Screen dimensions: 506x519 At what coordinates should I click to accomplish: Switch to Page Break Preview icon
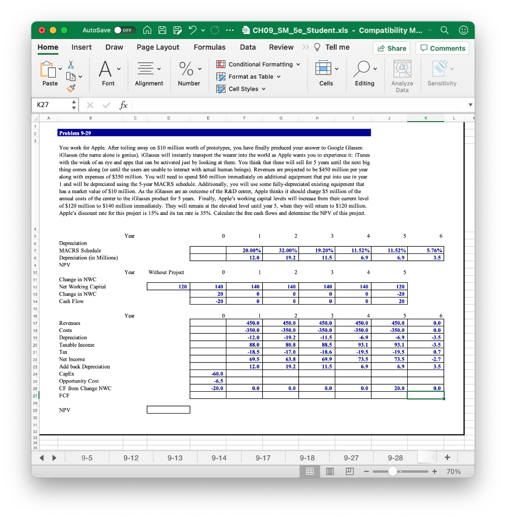tap(349, 471)
